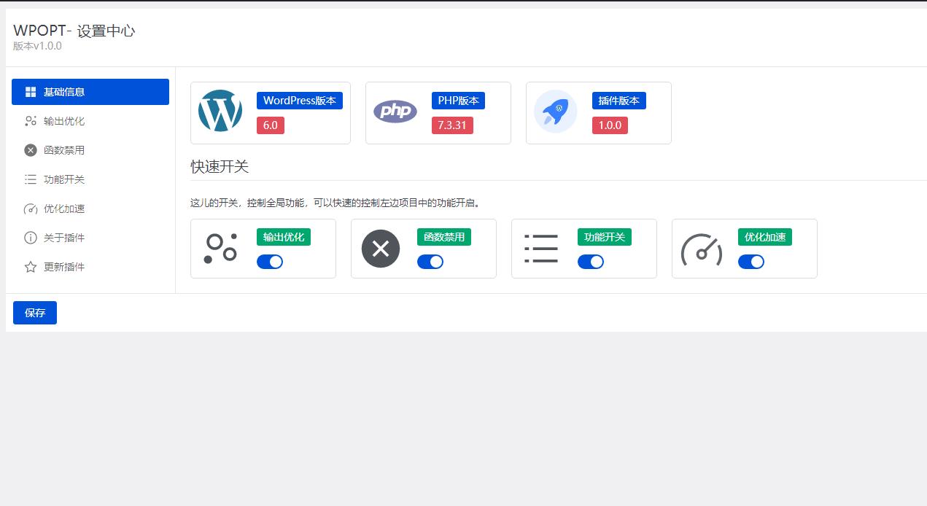This screenshot has width=927, height=506.
Task: Click the large bubbles icon in 输出优化 card
Action: click(x=220, y=249)
